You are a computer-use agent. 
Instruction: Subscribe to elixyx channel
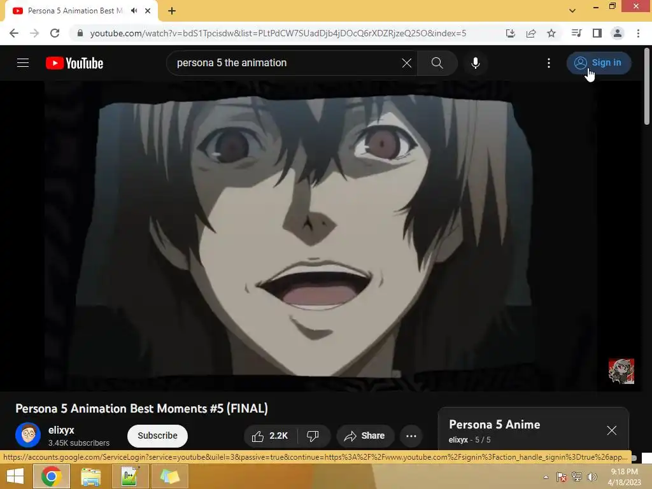click(x=158, y=436)
